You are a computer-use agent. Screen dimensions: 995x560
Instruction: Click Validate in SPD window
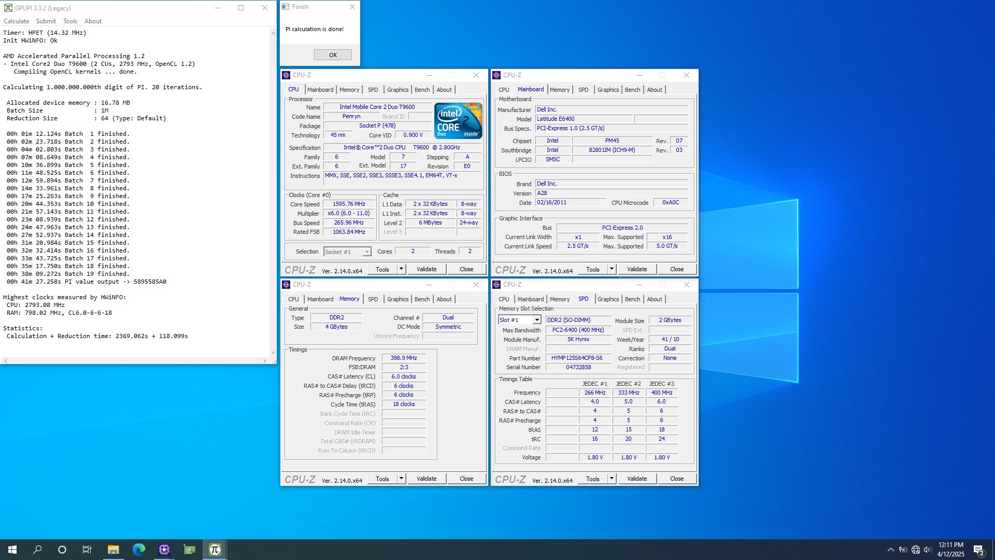click(x=637, y=479)
